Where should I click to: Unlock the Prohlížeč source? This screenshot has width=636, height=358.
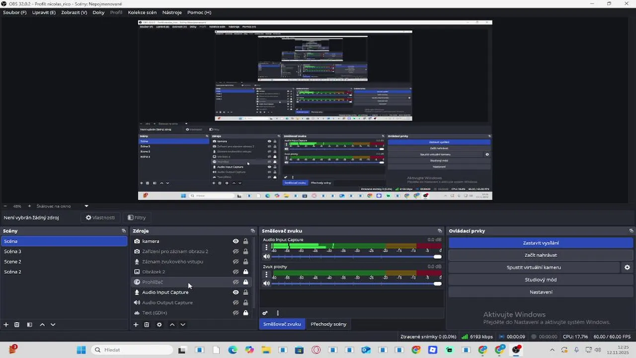tap(245, 282)
